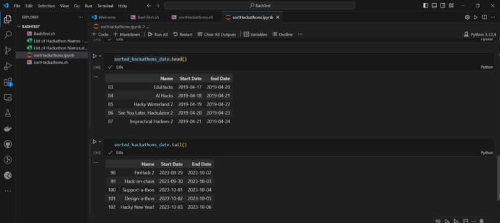Open the Search view in activity bar
The width and height of the screenshot is (500, 223).
coord(7,35)
